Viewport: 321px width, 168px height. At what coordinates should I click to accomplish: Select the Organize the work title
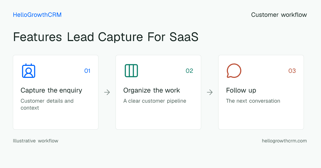pyautogui.click(x=152, y=90)
